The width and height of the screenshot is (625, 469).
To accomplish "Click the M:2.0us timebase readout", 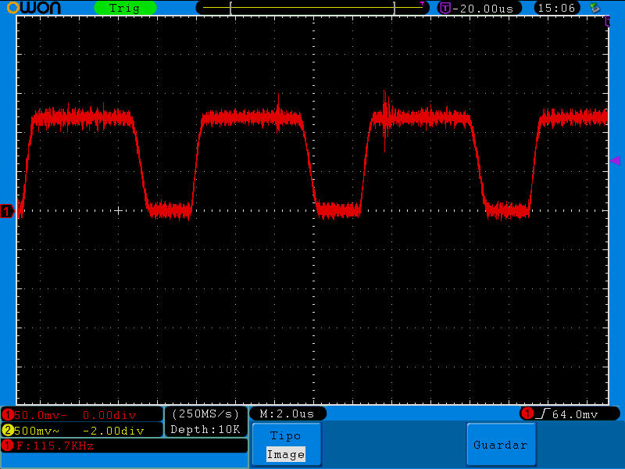I will [287, 414].
